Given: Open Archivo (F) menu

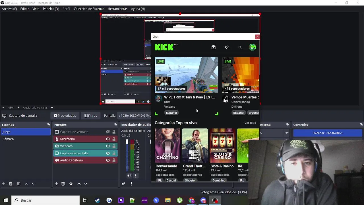Looking at the screenshot, I should (x=9, y=9).
